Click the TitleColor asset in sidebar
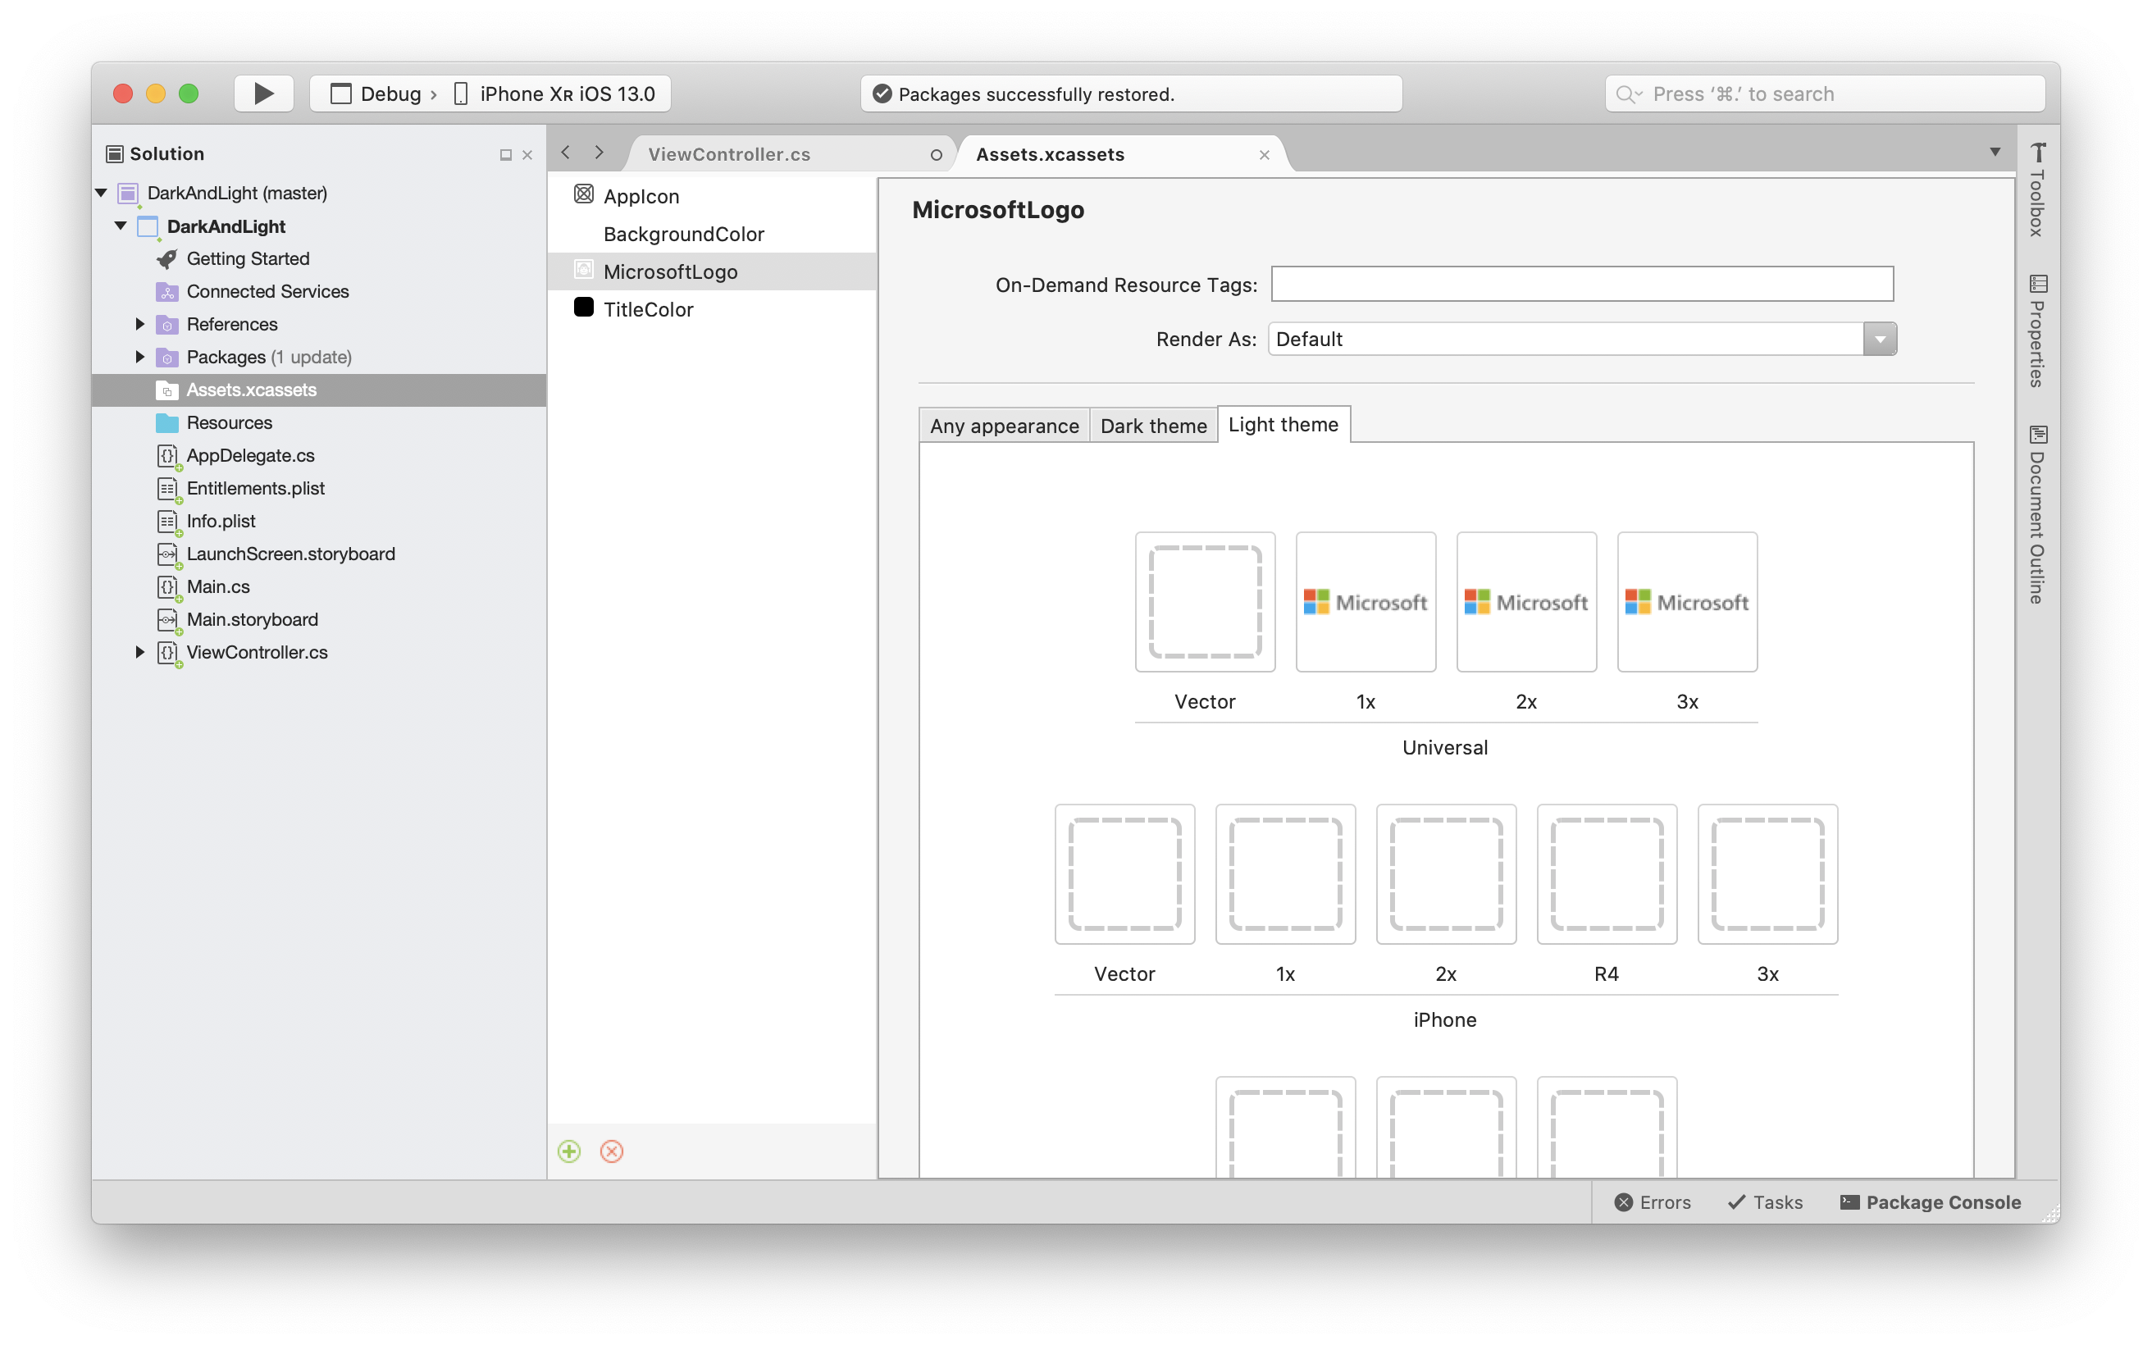 tap(650, 310)
